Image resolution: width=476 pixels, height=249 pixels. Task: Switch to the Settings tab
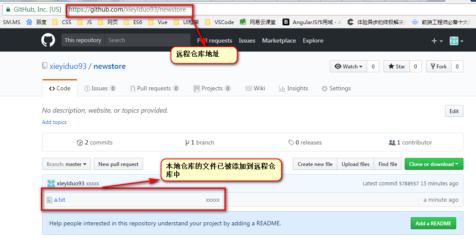tap(336, 88)
